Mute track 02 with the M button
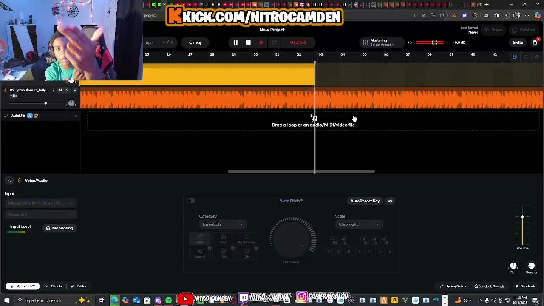The height and width of the screenshot is (306, 544). [60, 90]
